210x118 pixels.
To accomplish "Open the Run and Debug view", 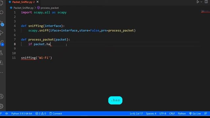I will 2,33.
